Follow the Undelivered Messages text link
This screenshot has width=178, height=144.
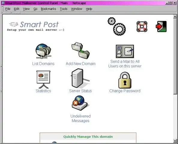click(80, 118)
